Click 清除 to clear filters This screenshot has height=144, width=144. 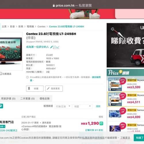click(98, 106)
